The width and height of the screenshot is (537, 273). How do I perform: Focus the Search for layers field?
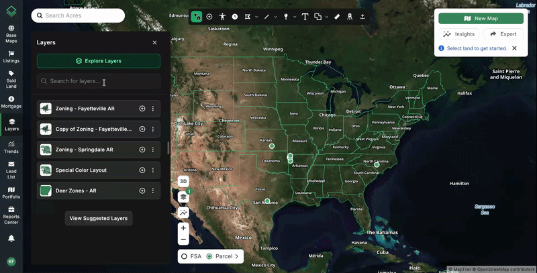coord(99,81)
